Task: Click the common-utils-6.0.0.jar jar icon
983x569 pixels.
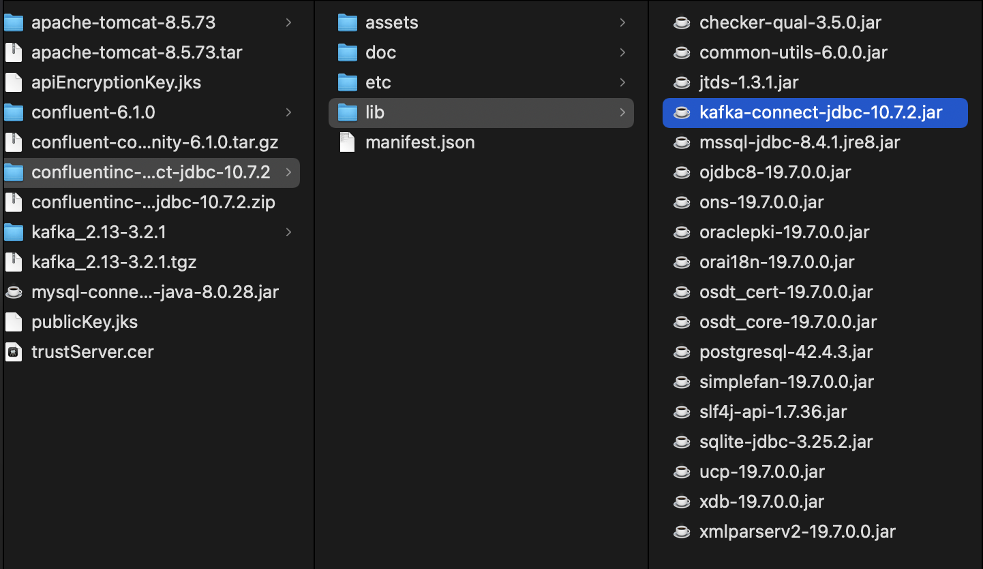Action: (x=682, y=52)
